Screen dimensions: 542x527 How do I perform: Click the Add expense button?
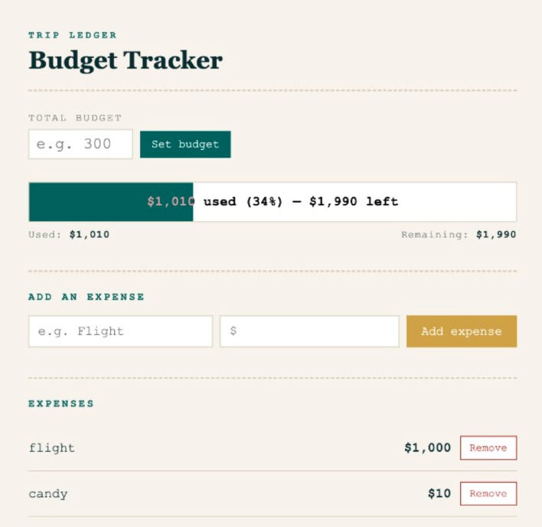coord(462,331)
